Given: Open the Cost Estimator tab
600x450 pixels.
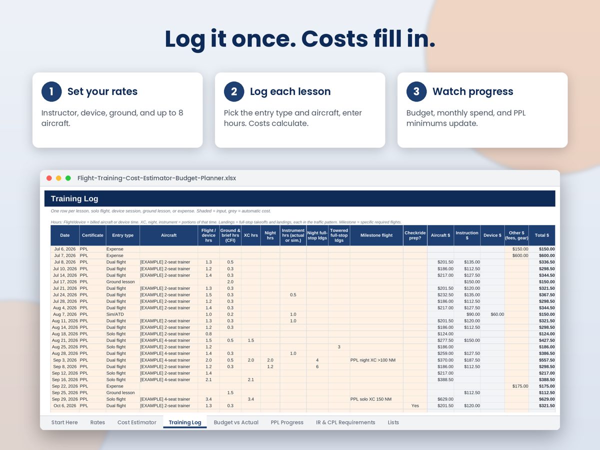Looking at the screenshot, I should [137, 422].
